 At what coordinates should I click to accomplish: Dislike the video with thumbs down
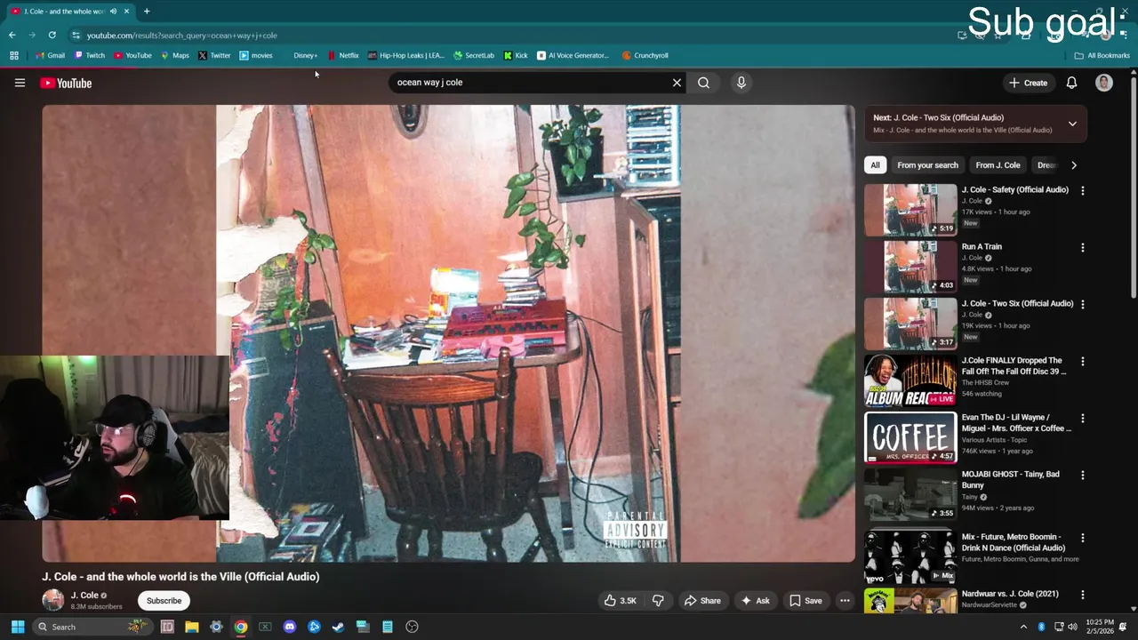click(658, 601)
